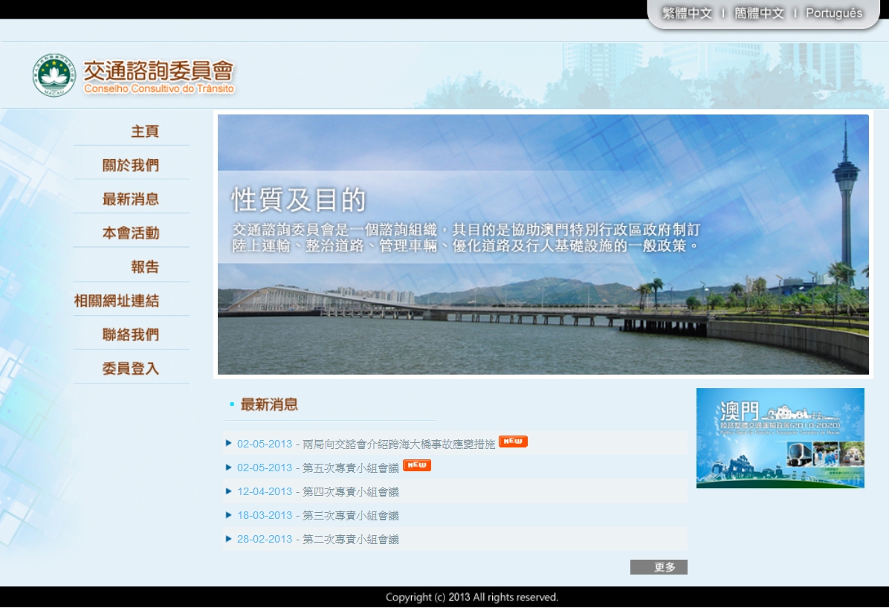Image resolution: width=889 pixels, height=608 pixels.
Task: Open 相關網址連結 in the sidebar
Action: pos(117,301)
